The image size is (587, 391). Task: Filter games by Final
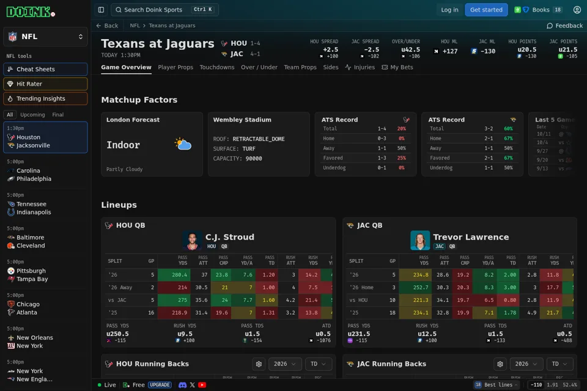coord(57,114)
